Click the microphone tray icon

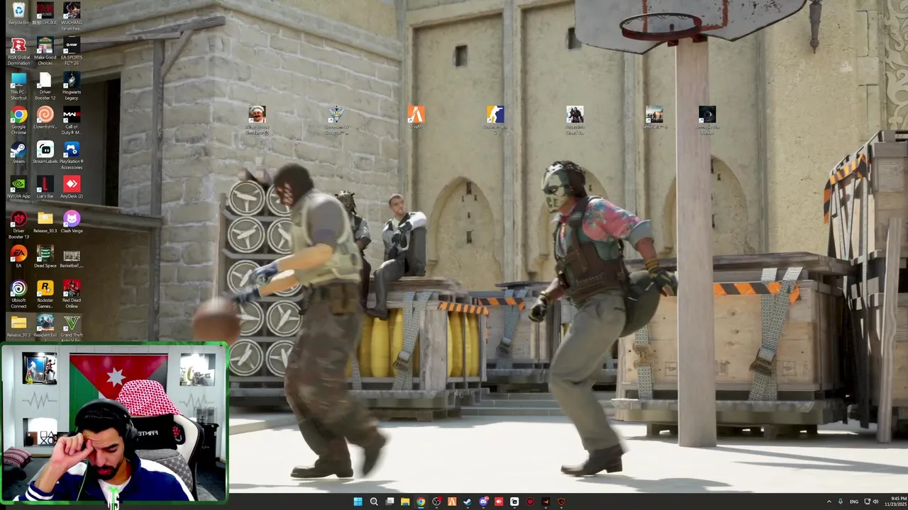841,501
